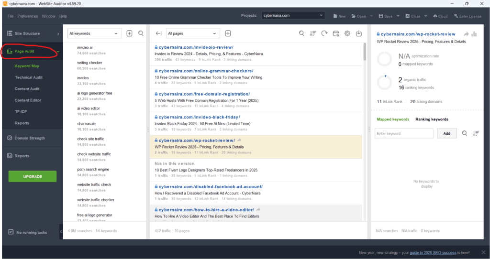
Task: Open cybernaira.com/wp-rocket-review link in details panel
Action: point(418,34)
